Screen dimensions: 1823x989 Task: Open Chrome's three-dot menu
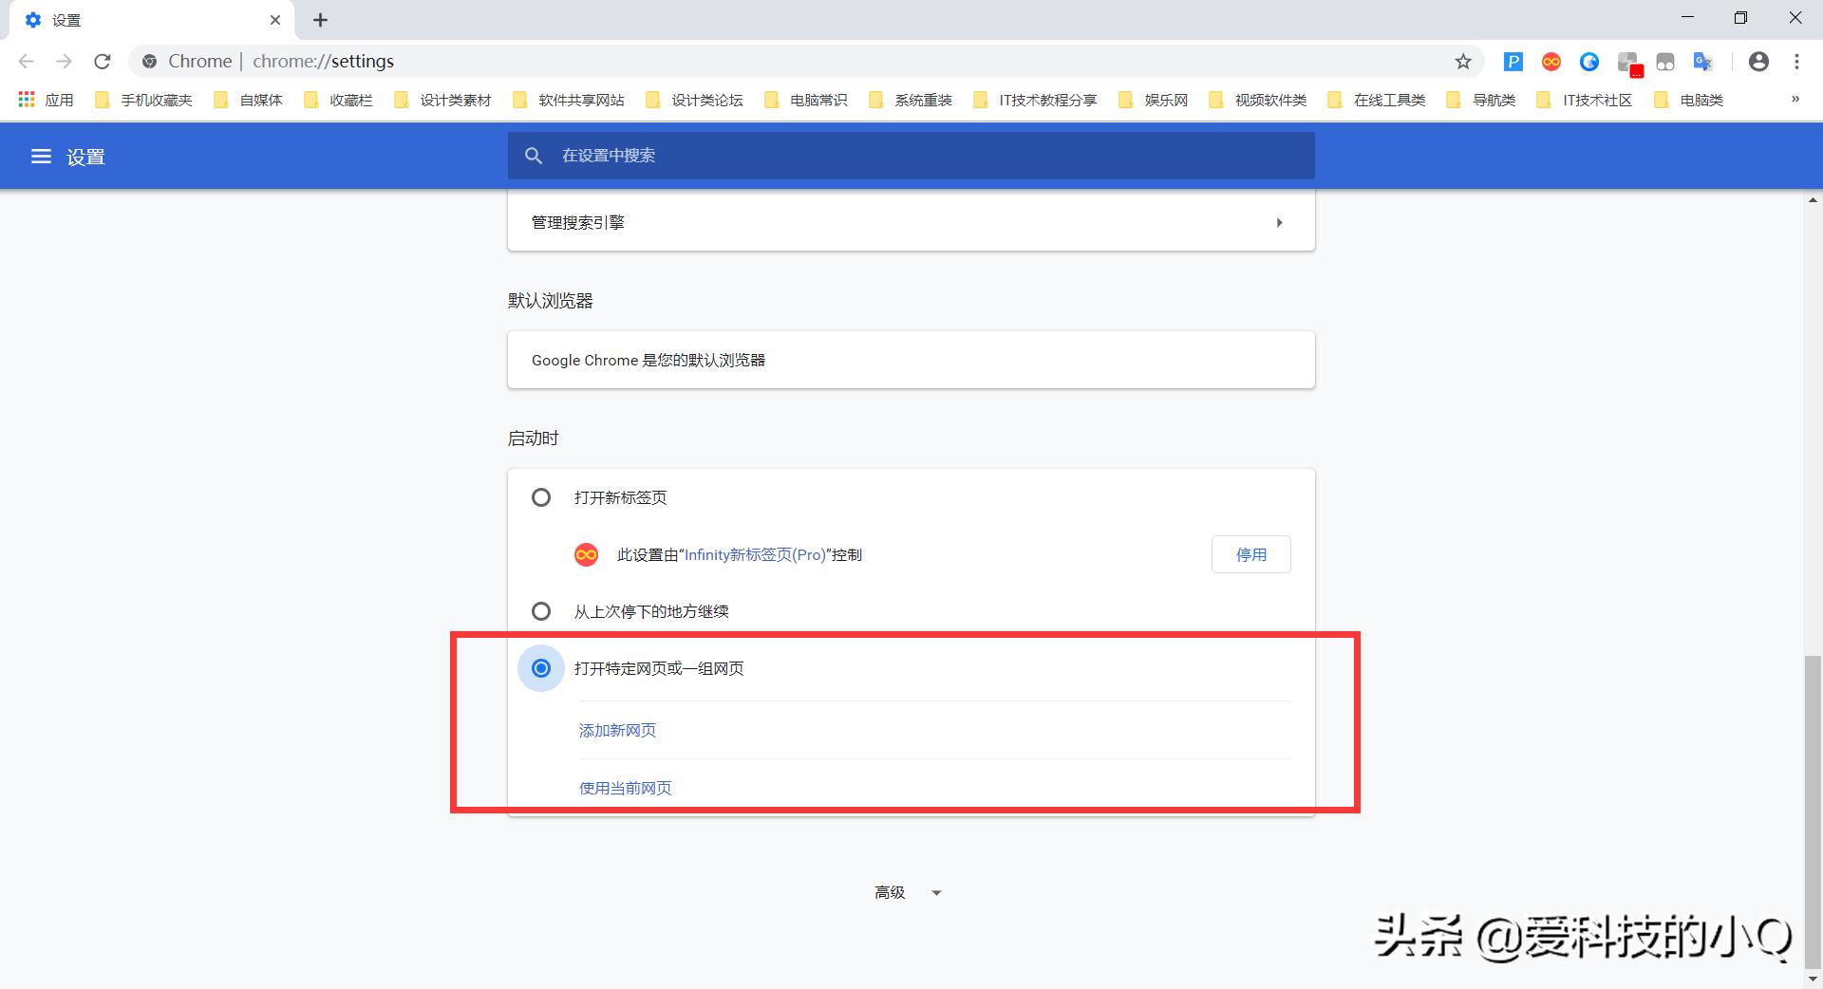1796,61
